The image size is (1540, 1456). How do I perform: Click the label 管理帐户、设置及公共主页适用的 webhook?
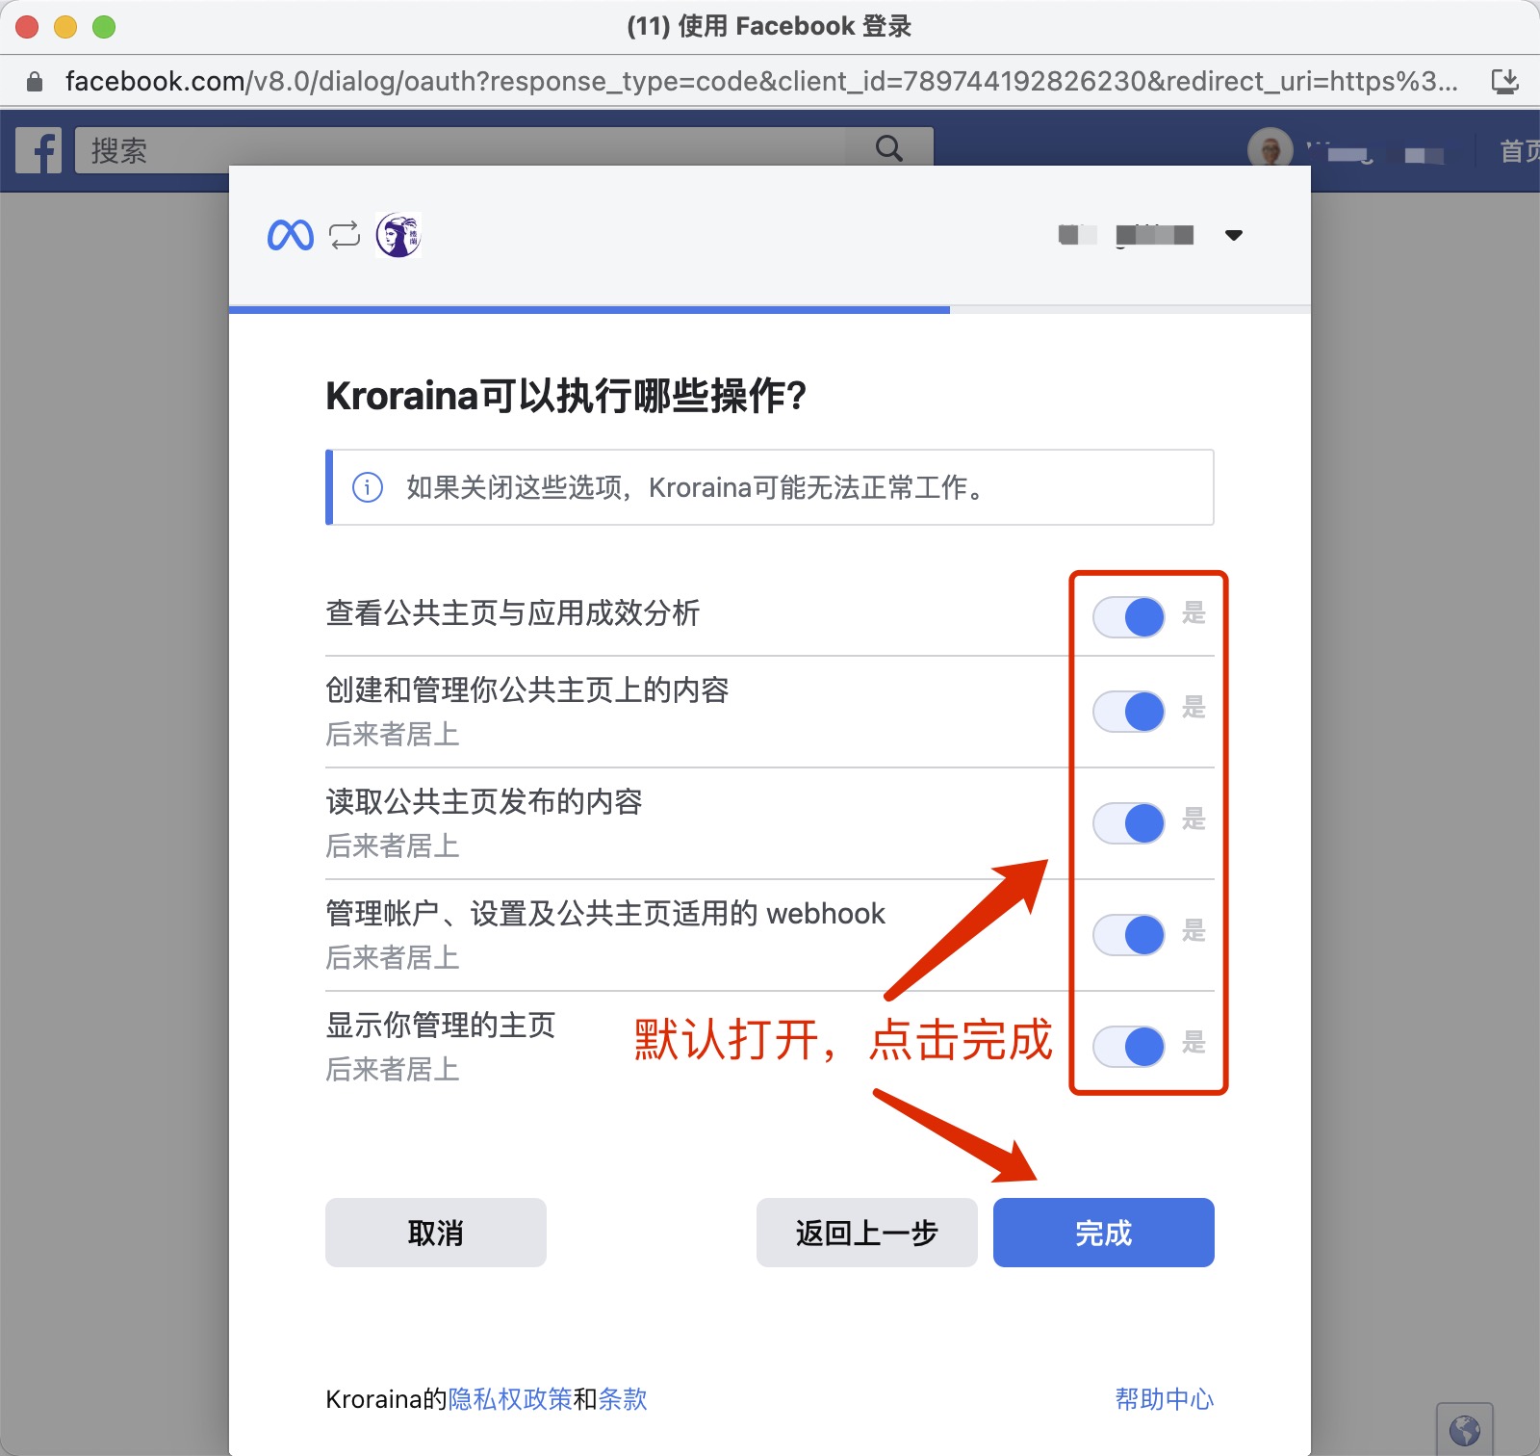tap(605, 913)
